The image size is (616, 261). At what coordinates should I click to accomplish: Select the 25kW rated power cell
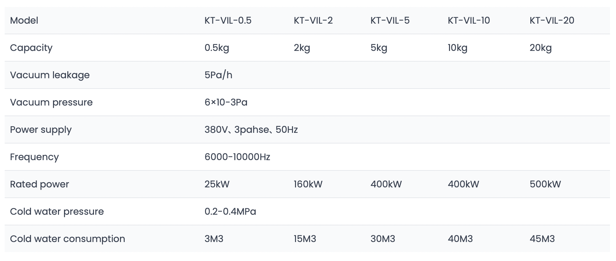coord(217,184)
